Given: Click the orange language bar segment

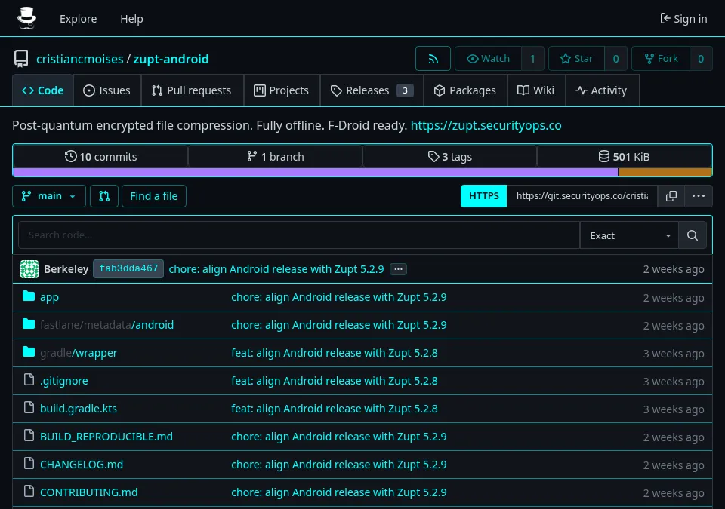Looking at the screenshot, I should (665, 172).
